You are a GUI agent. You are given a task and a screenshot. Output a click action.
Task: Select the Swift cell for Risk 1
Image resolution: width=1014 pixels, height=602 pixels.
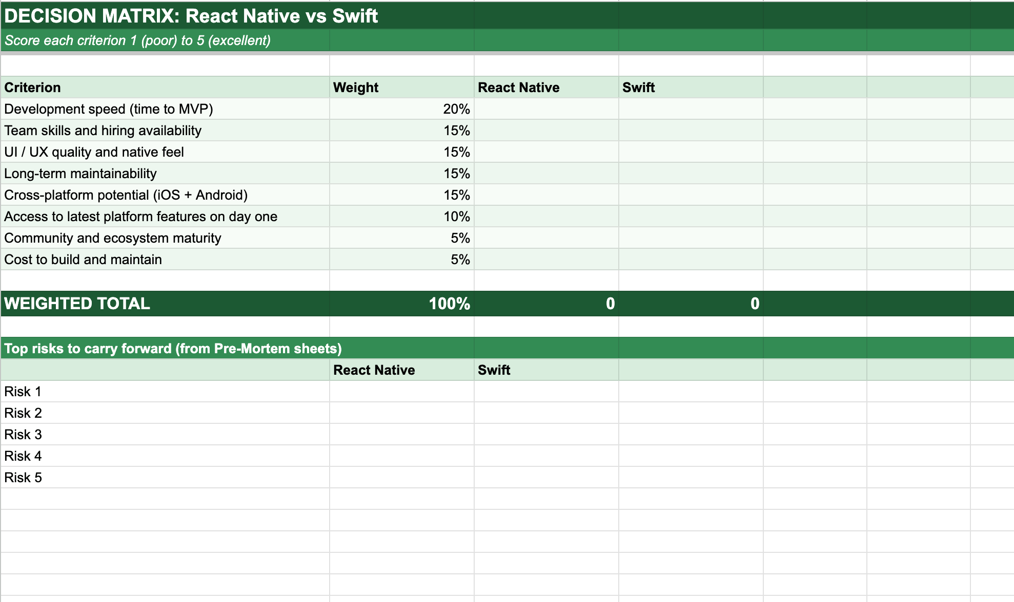click(546, 392)
